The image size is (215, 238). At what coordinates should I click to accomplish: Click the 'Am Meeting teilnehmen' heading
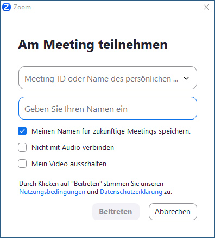pyautogui.click(x=93, y=45)
